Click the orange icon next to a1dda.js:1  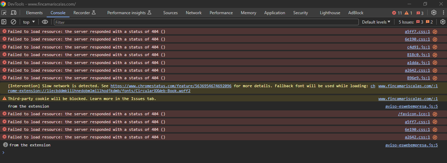click(x=435, y=63)
